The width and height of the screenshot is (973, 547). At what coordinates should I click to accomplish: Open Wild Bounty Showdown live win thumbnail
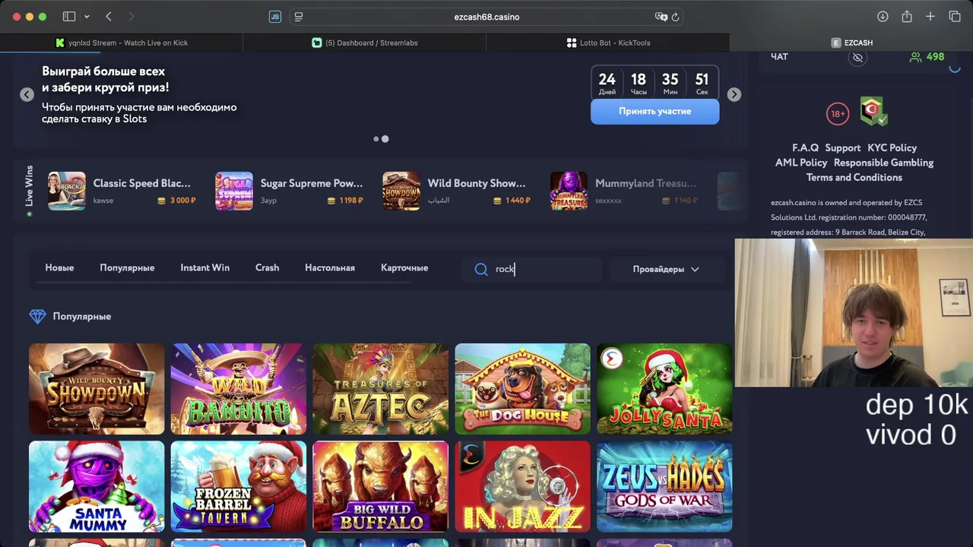401,191
